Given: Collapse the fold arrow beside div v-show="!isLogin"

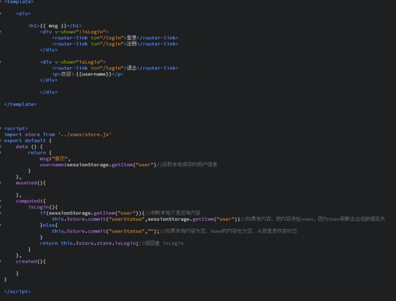Looking at the screenshot, I should pyautogui.click(x=1, y=32).
